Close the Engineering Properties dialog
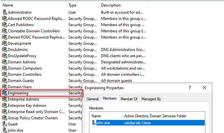 [x=204, y=88]
